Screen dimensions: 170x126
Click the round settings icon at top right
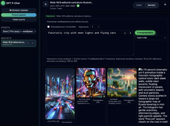[x=165, y=5]
